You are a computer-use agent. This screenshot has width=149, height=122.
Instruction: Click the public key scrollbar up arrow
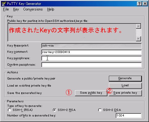pos(139,26)
